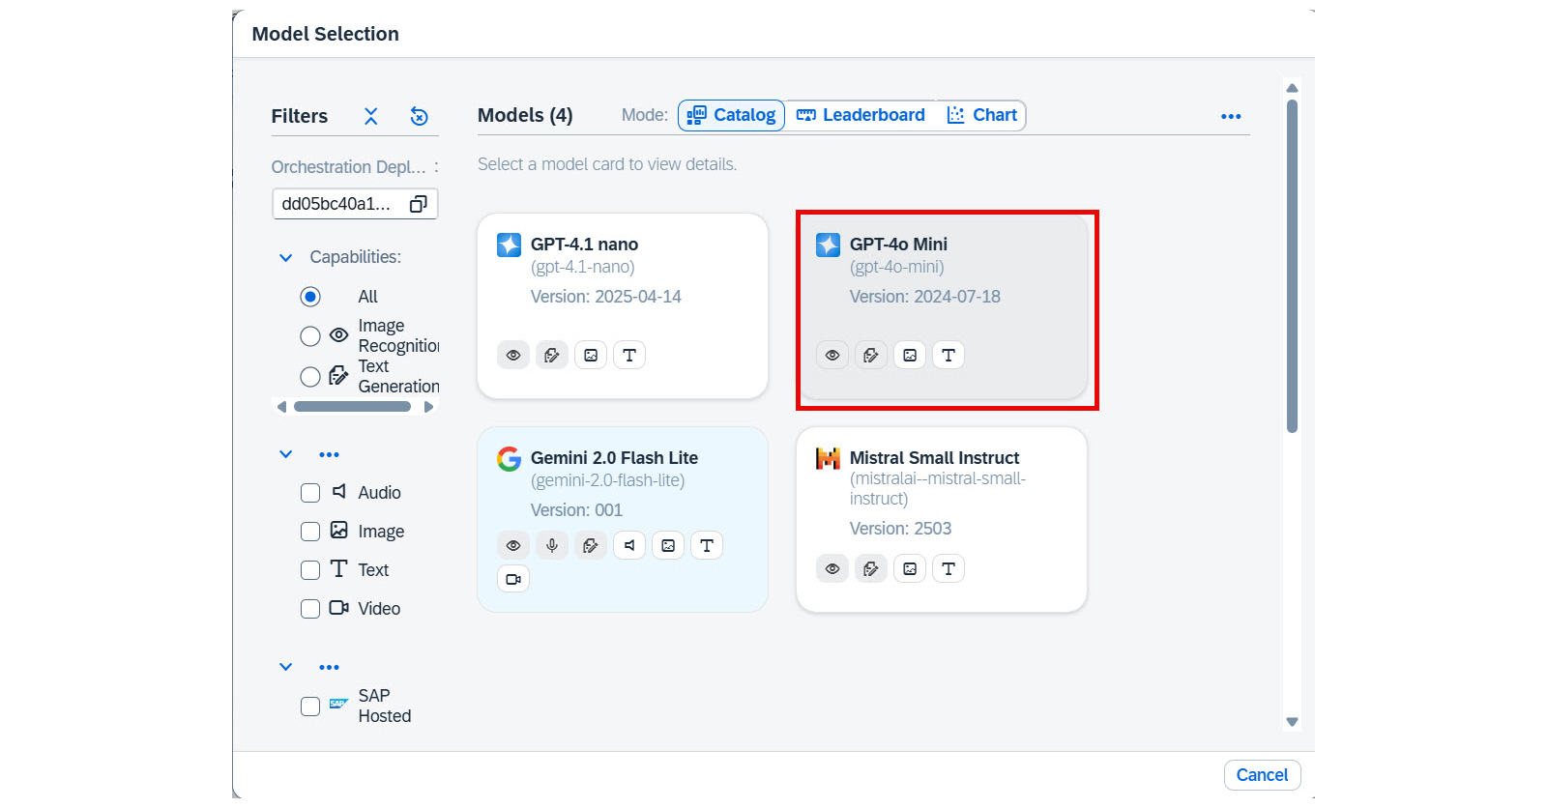The image size is (1547, 808).
Task: Click the T text icon on Mistral card
Action: coord(949,569)
